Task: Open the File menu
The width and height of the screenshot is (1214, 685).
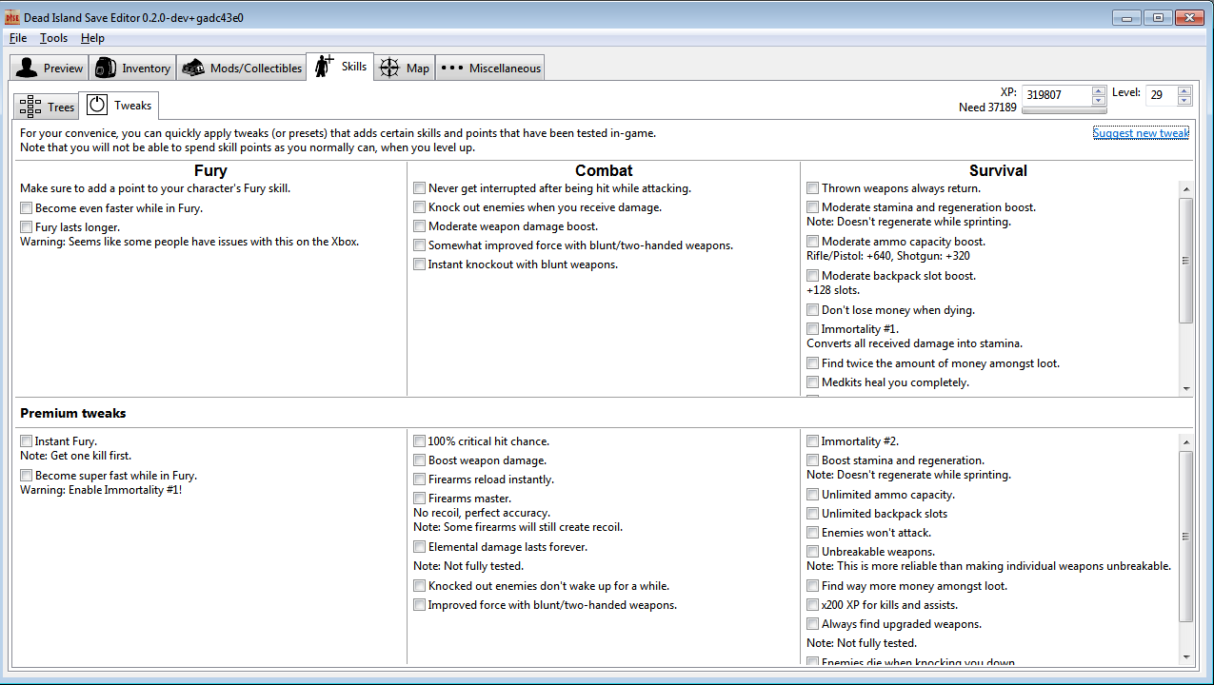Action: click(18, 38)
